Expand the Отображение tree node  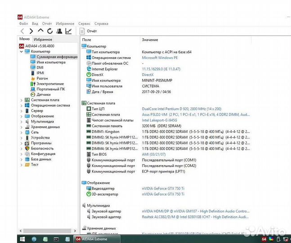(x=21, y=116)
